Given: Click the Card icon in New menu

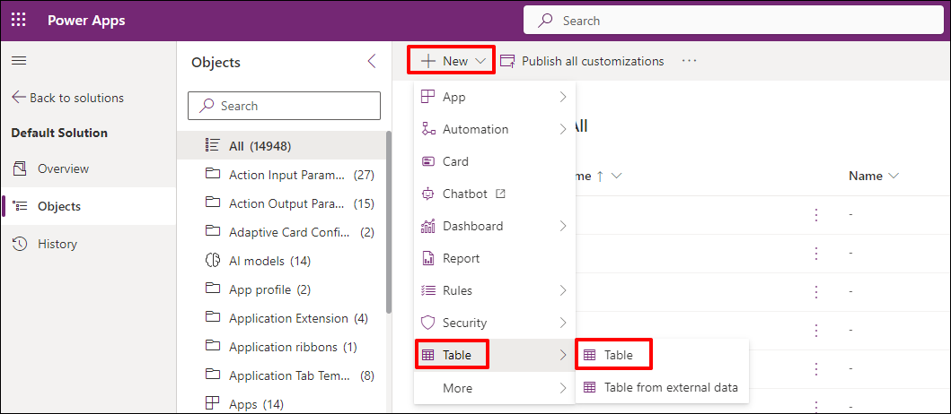Looking at the screenshot, I should (428, 161).
